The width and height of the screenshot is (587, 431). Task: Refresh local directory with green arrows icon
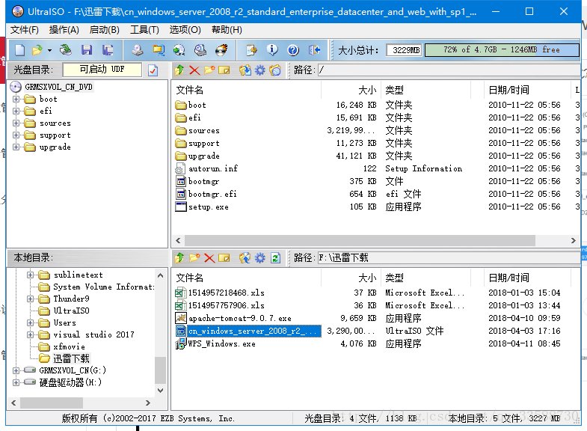[275, 258]
